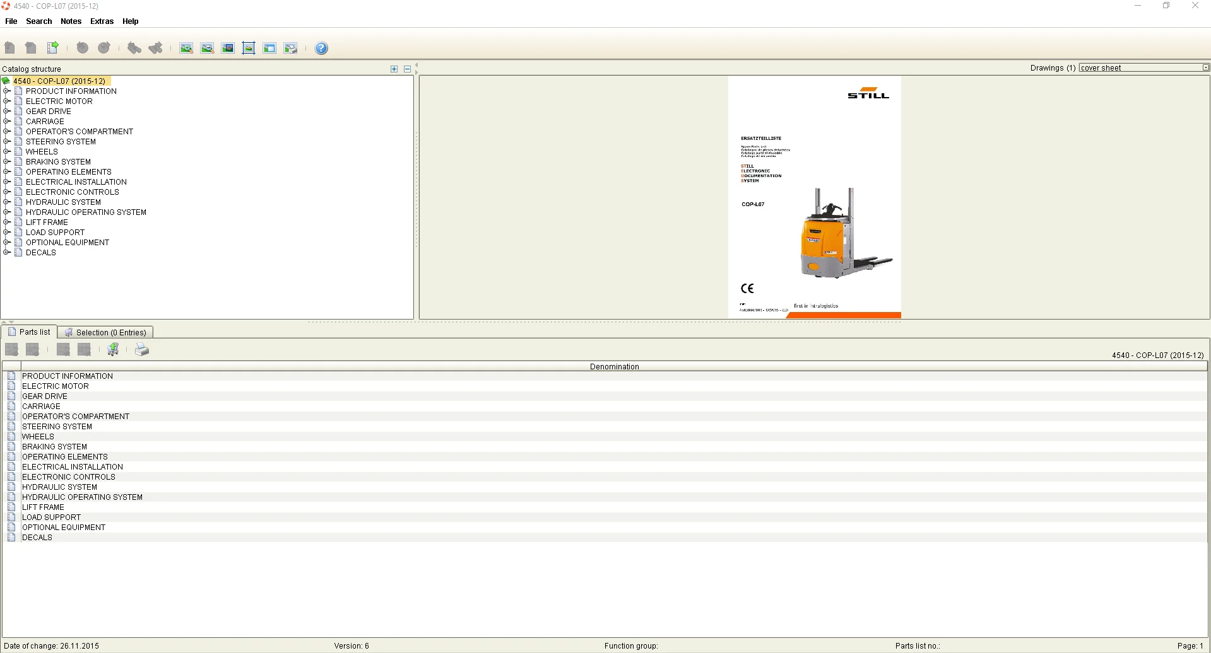Click the zoom out drawing icon

coord(207,48)
